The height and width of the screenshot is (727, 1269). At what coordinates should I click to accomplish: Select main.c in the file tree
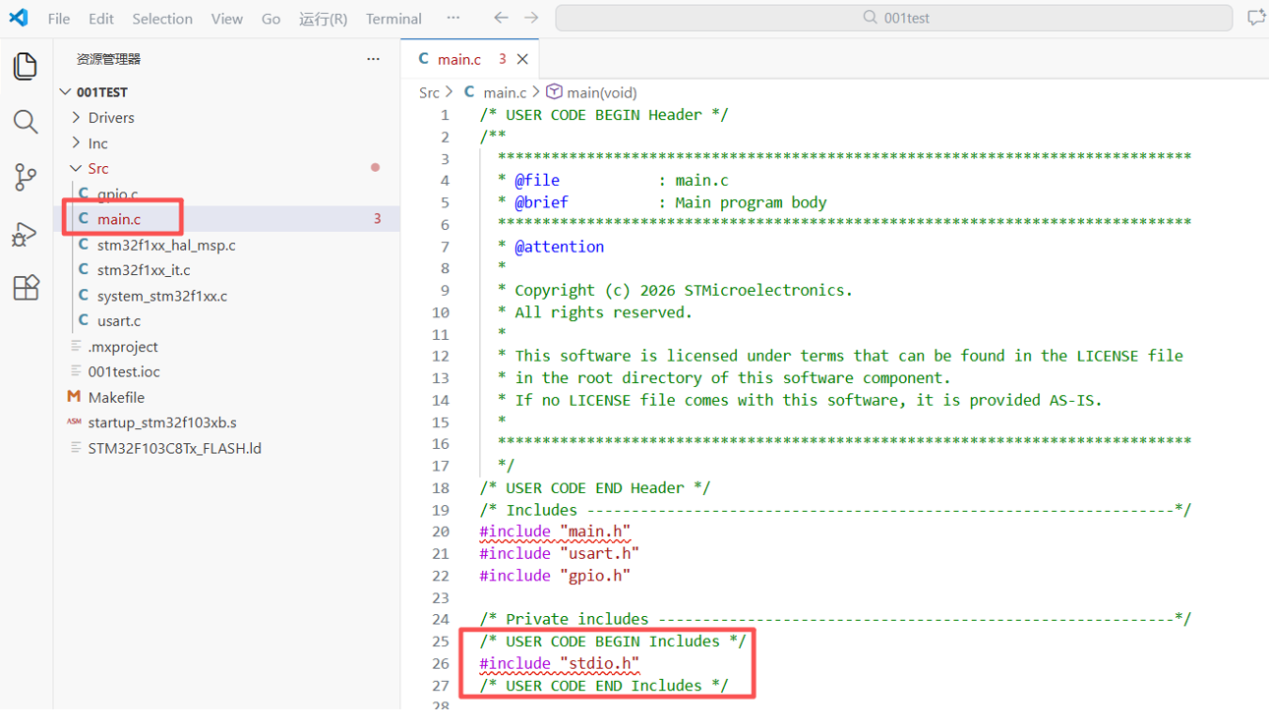(227, 219)
